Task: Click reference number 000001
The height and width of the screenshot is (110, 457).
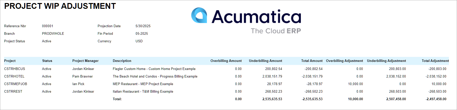Action: coord(48,26)
